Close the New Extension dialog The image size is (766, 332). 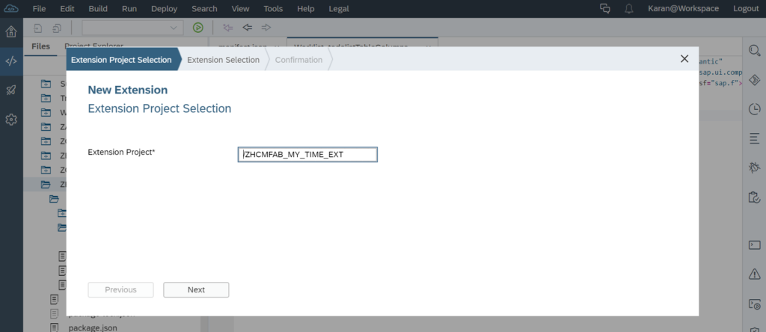coord(684,58)
